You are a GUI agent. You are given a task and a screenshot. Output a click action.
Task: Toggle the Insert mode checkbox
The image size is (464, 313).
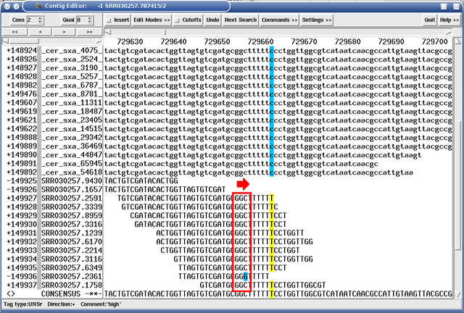click(109, 20)
